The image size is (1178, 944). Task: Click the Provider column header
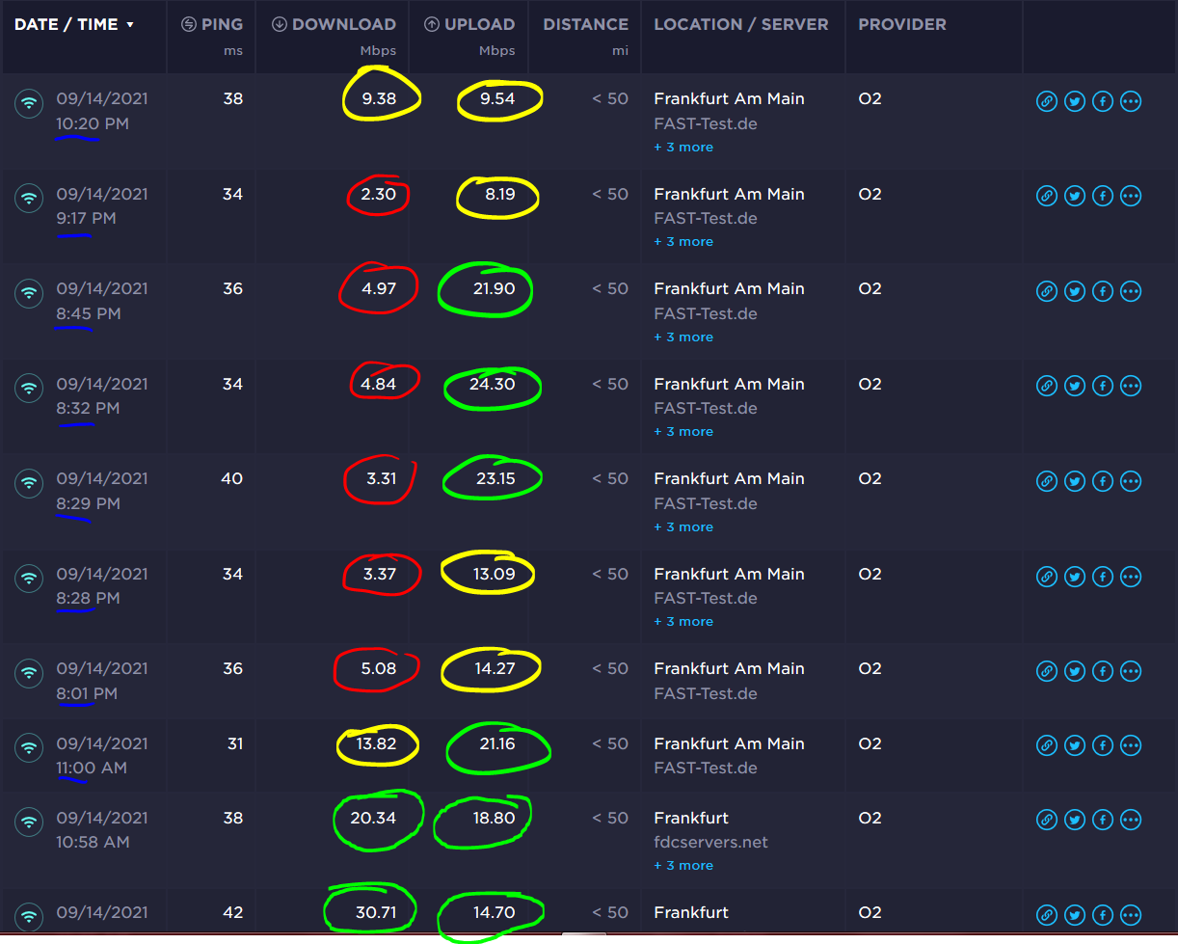click(902, 25)
